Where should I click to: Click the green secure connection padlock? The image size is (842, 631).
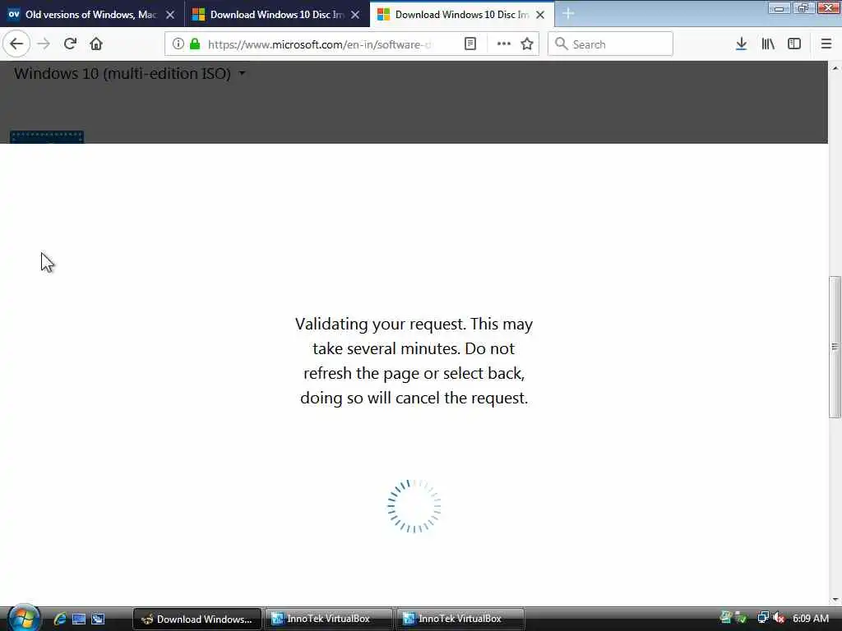click(195, 44)
